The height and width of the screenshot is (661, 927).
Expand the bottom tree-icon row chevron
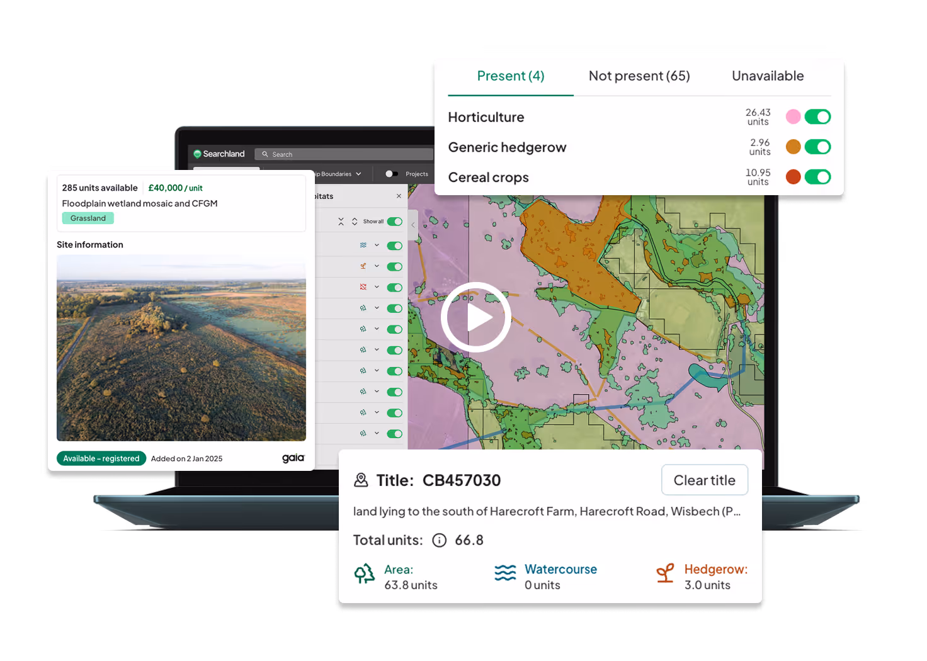tap(377, 433)
